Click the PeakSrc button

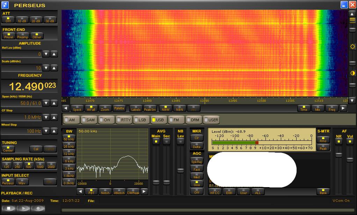(x=150, y=108)
